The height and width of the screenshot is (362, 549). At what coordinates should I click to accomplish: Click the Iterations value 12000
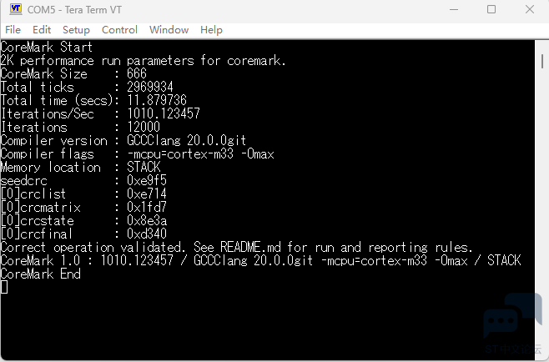[144, 127]
